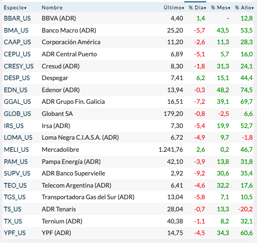Select the name Cresud (ADR)
The height and width of the screenshot is (243, 257).
pos(61,66)
